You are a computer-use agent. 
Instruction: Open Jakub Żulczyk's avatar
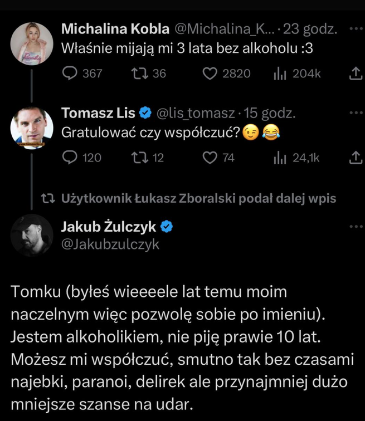[31, 236]
